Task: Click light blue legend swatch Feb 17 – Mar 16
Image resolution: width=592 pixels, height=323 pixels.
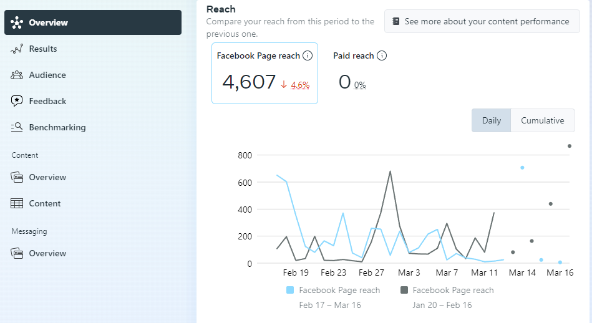Action: pyautogui.click(x=290, y=290)
